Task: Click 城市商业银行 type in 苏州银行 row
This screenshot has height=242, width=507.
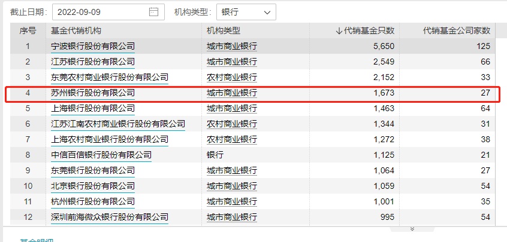Action: [x=232, y=93]
